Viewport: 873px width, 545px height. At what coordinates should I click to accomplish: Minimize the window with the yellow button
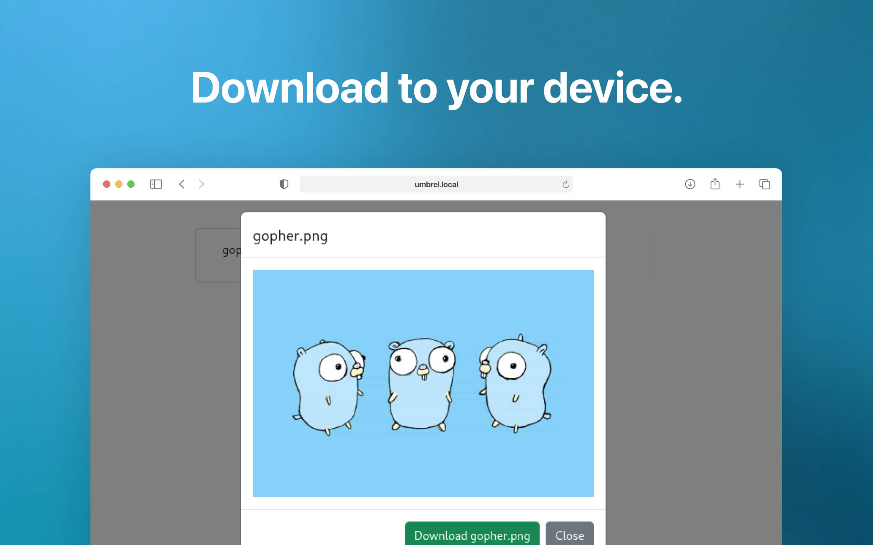click(x=119, y=184)
